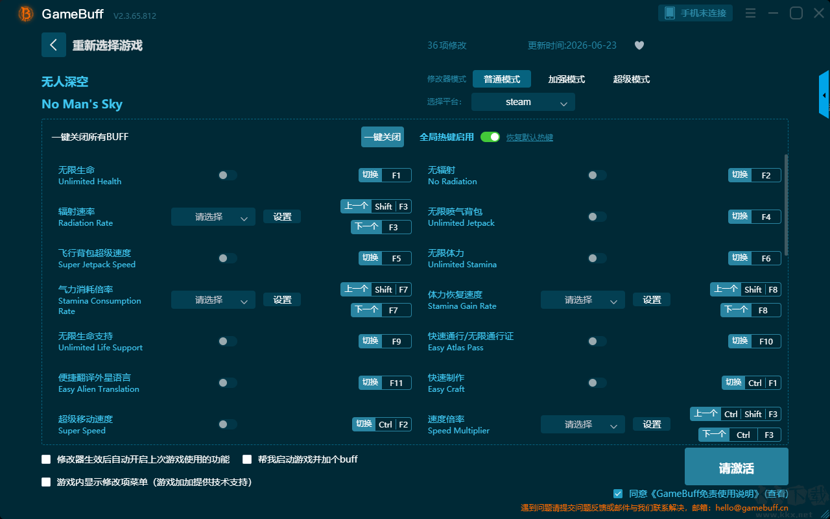The image size is (830, 519).
Task: Go back using the arrow button
Action: pos(54,45)
